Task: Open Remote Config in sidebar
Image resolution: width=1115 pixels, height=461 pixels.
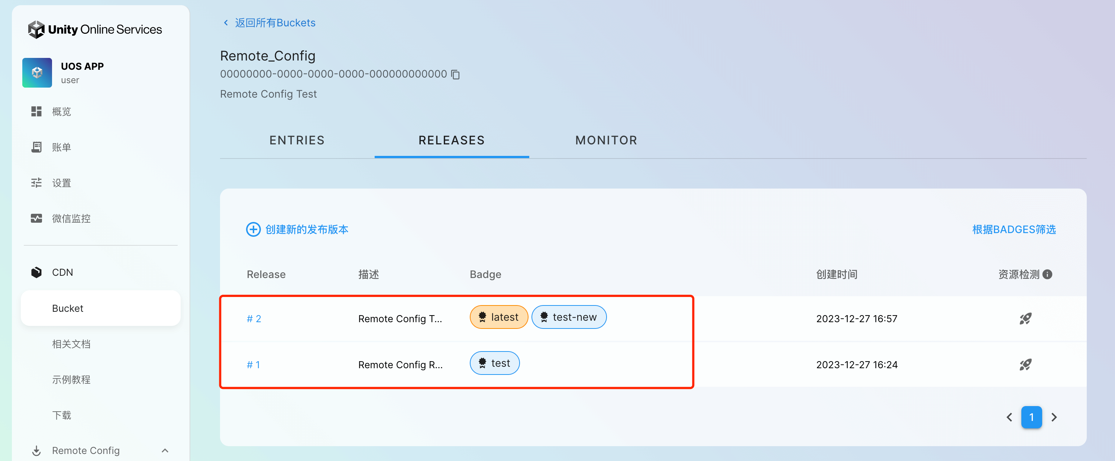Action: click(x=86, y=450)
